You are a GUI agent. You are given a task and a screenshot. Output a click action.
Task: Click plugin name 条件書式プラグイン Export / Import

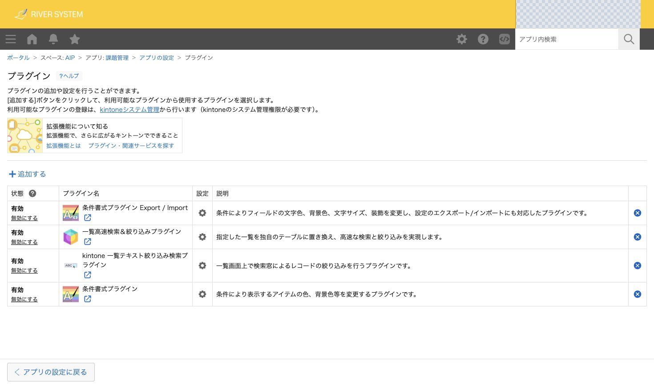coord(135,208)
